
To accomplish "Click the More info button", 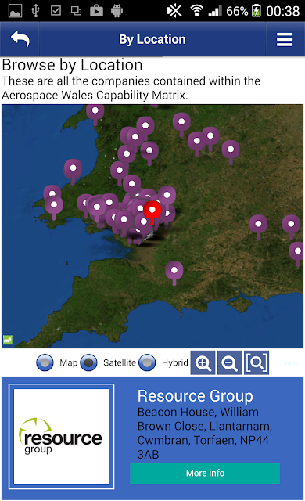I will pos(205,473).
